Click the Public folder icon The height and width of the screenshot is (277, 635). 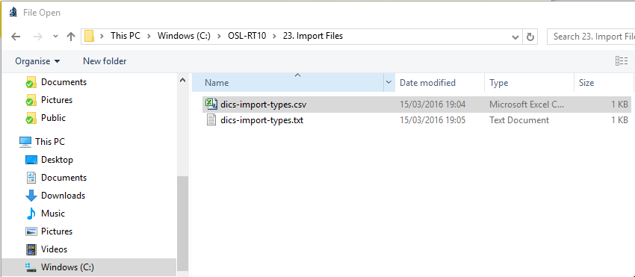point(31,118)
